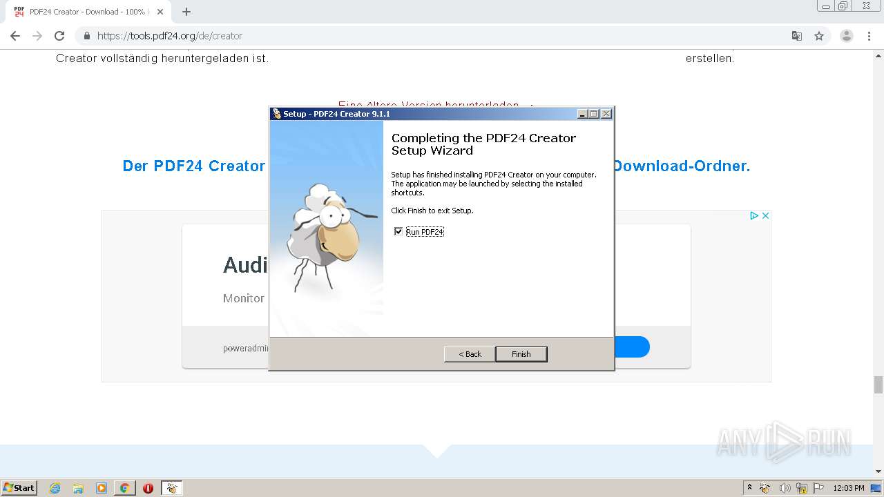Click the blue ad action button
Viewport: 884px width, 497px height.
[x=631, y=347]
